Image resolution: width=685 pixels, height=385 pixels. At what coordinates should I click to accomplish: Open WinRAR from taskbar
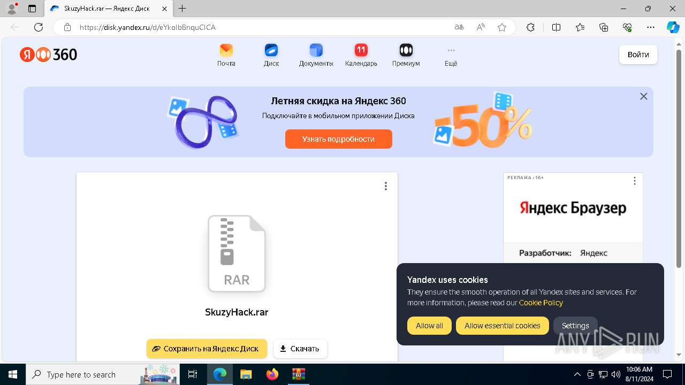pos(298,374)
